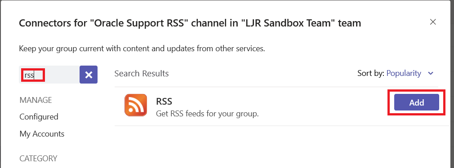Open the Configured connectors section
The width and height of the screenshot is (454, 168).
(39, 117)
